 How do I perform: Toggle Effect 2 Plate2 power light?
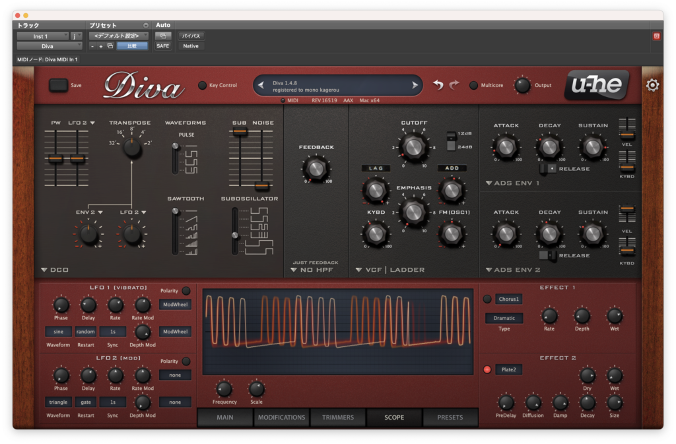(487, 369)
